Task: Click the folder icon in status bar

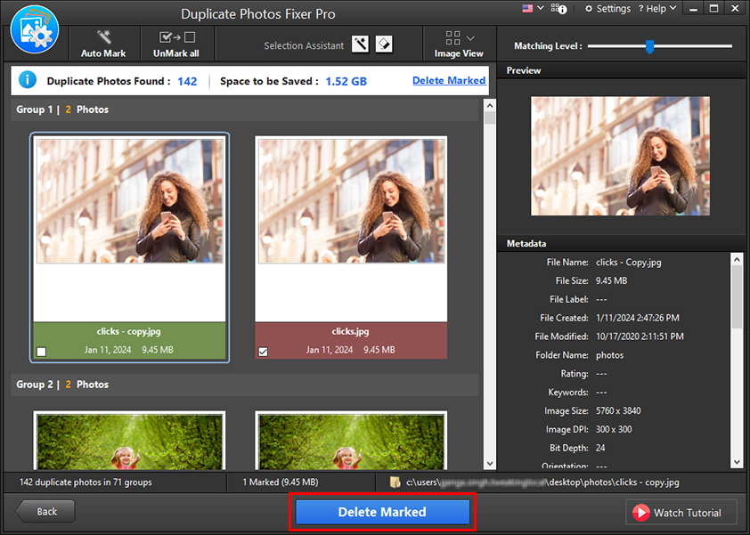Action: (x=395, y=482)
